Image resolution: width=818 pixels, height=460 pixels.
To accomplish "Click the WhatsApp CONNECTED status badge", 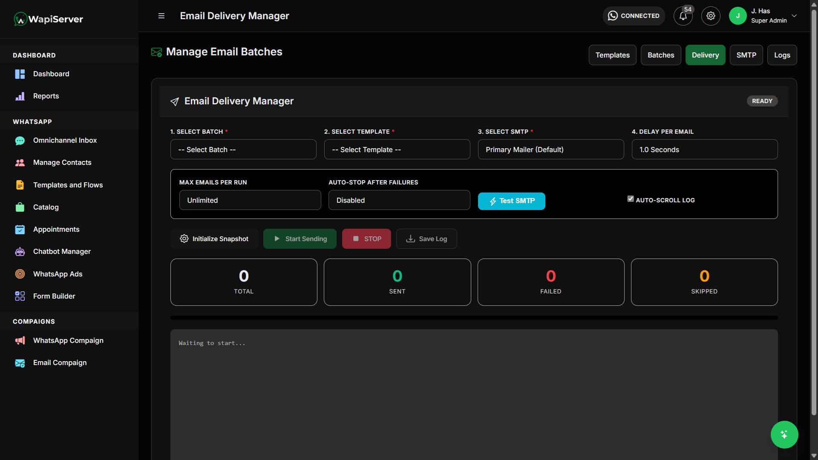I will pyautogui.click(x=634, y=16).
